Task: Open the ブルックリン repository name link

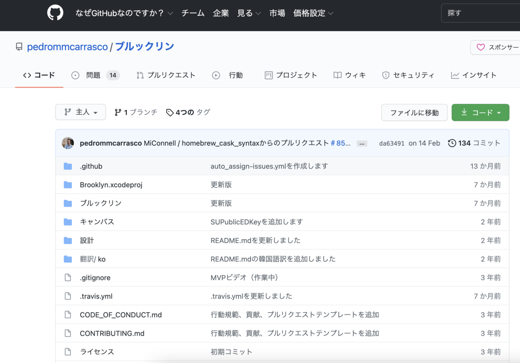Action: [x=144, y=46]
